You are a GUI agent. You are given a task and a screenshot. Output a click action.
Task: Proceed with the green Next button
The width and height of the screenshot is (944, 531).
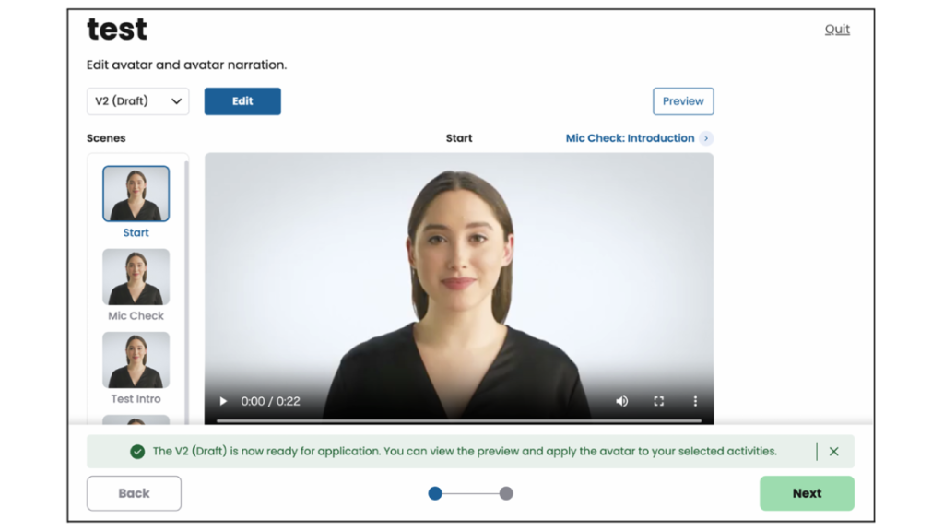[x=807, y=493]
